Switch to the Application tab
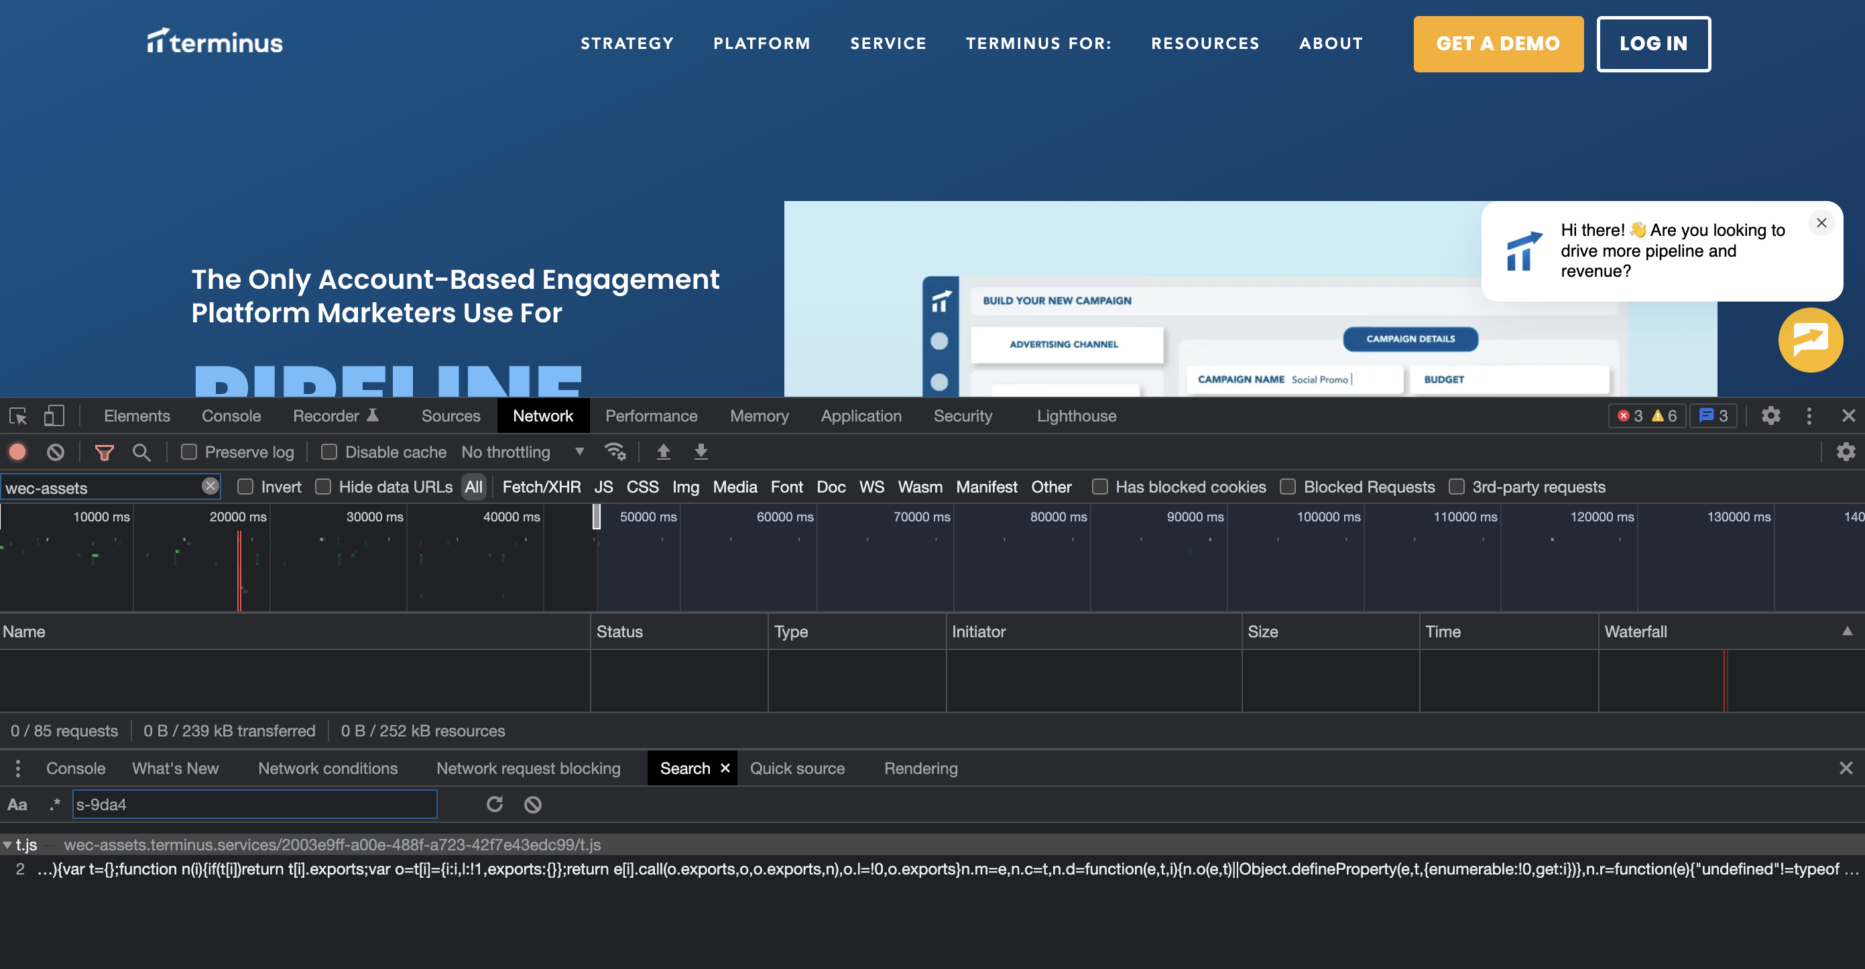The image size is (1865, 969). click(861, 416)
